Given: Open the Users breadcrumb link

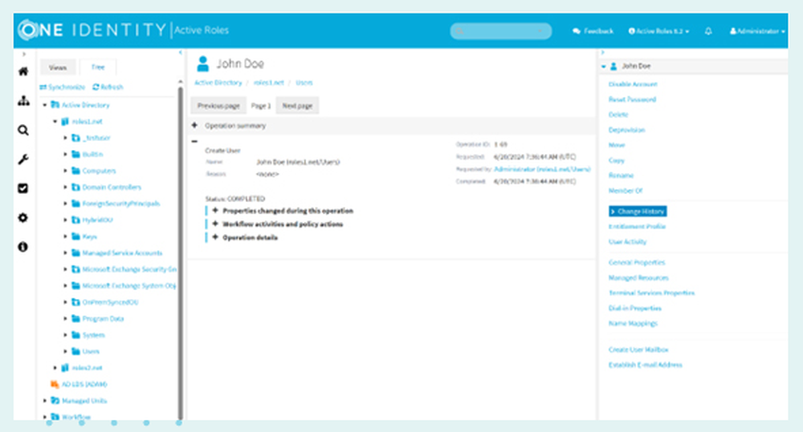Looking at the screenshot, I should click(x=304, y=83).
